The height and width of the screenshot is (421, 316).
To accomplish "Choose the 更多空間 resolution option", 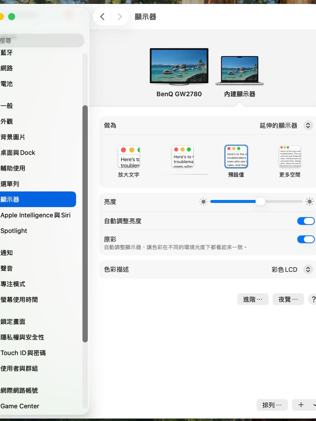I will [290, 157].
